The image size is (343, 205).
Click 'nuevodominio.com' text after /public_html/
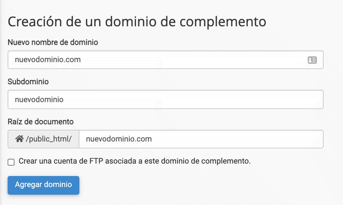119,139
